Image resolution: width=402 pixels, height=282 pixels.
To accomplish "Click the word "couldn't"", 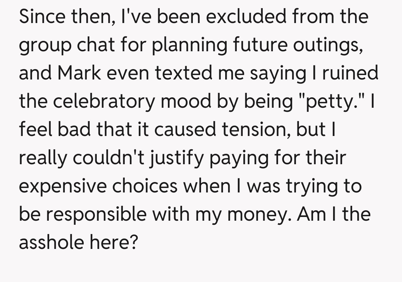I will tap(111, 158).
